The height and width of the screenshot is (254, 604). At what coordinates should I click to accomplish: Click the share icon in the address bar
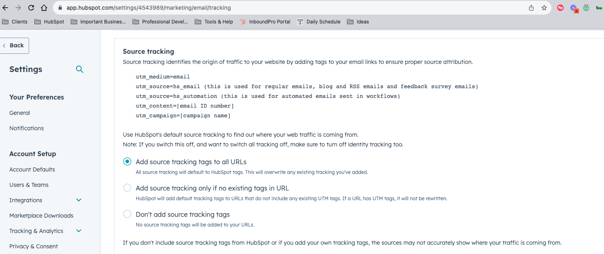pyautogui.click(x=531, y=7)
